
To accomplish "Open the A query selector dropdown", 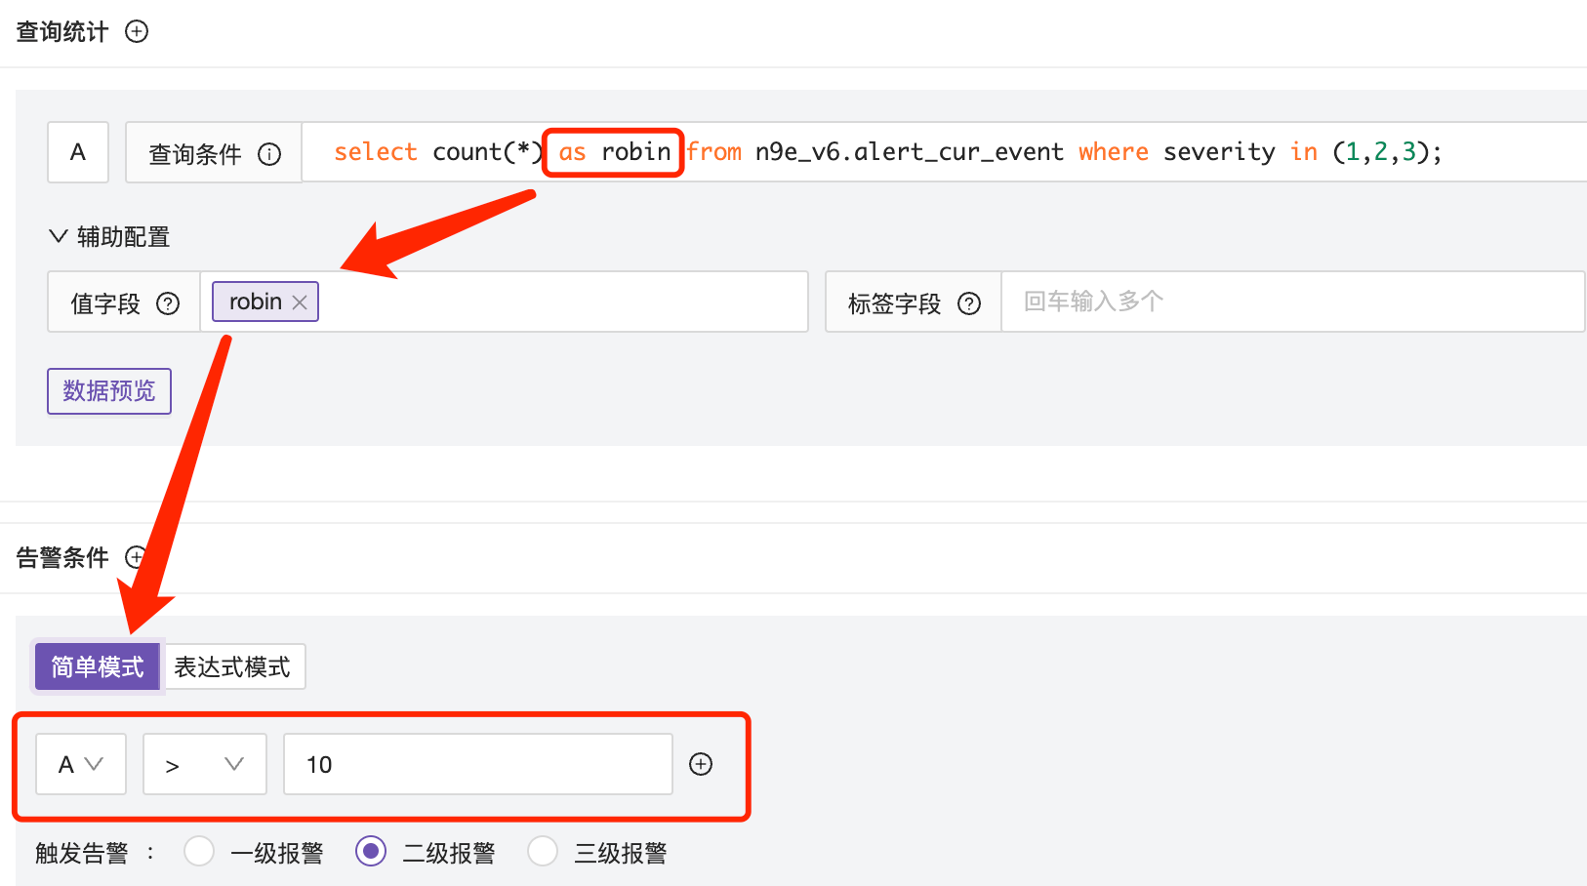I will point(81,764).
